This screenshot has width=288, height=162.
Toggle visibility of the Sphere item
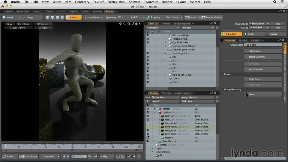(x=147, y=78)
